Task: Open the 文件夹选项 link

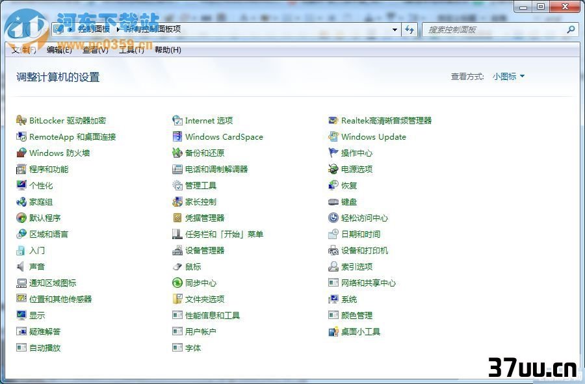Action: [x=205, y=300]
